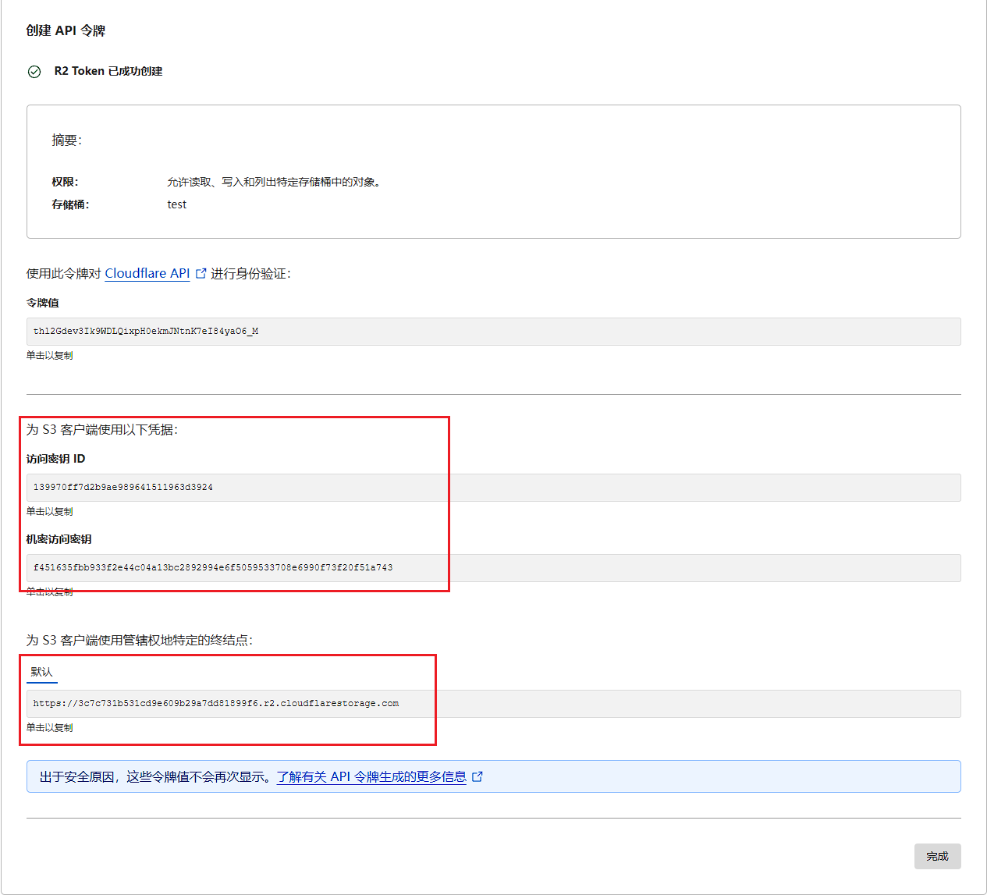987x895 pixels.
Task: Open 了解有关 API 令牌生成的更多信息 link
Action: [371, 776]
